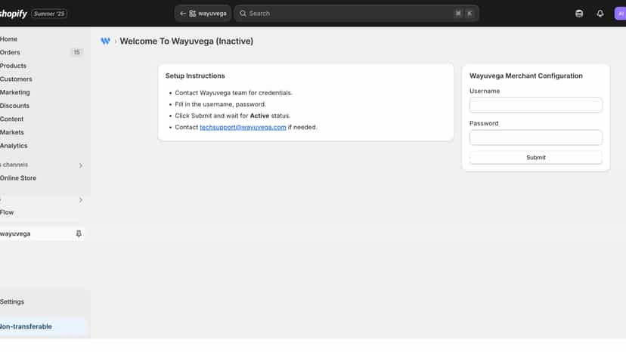Submit the merchant configuration

536,158
